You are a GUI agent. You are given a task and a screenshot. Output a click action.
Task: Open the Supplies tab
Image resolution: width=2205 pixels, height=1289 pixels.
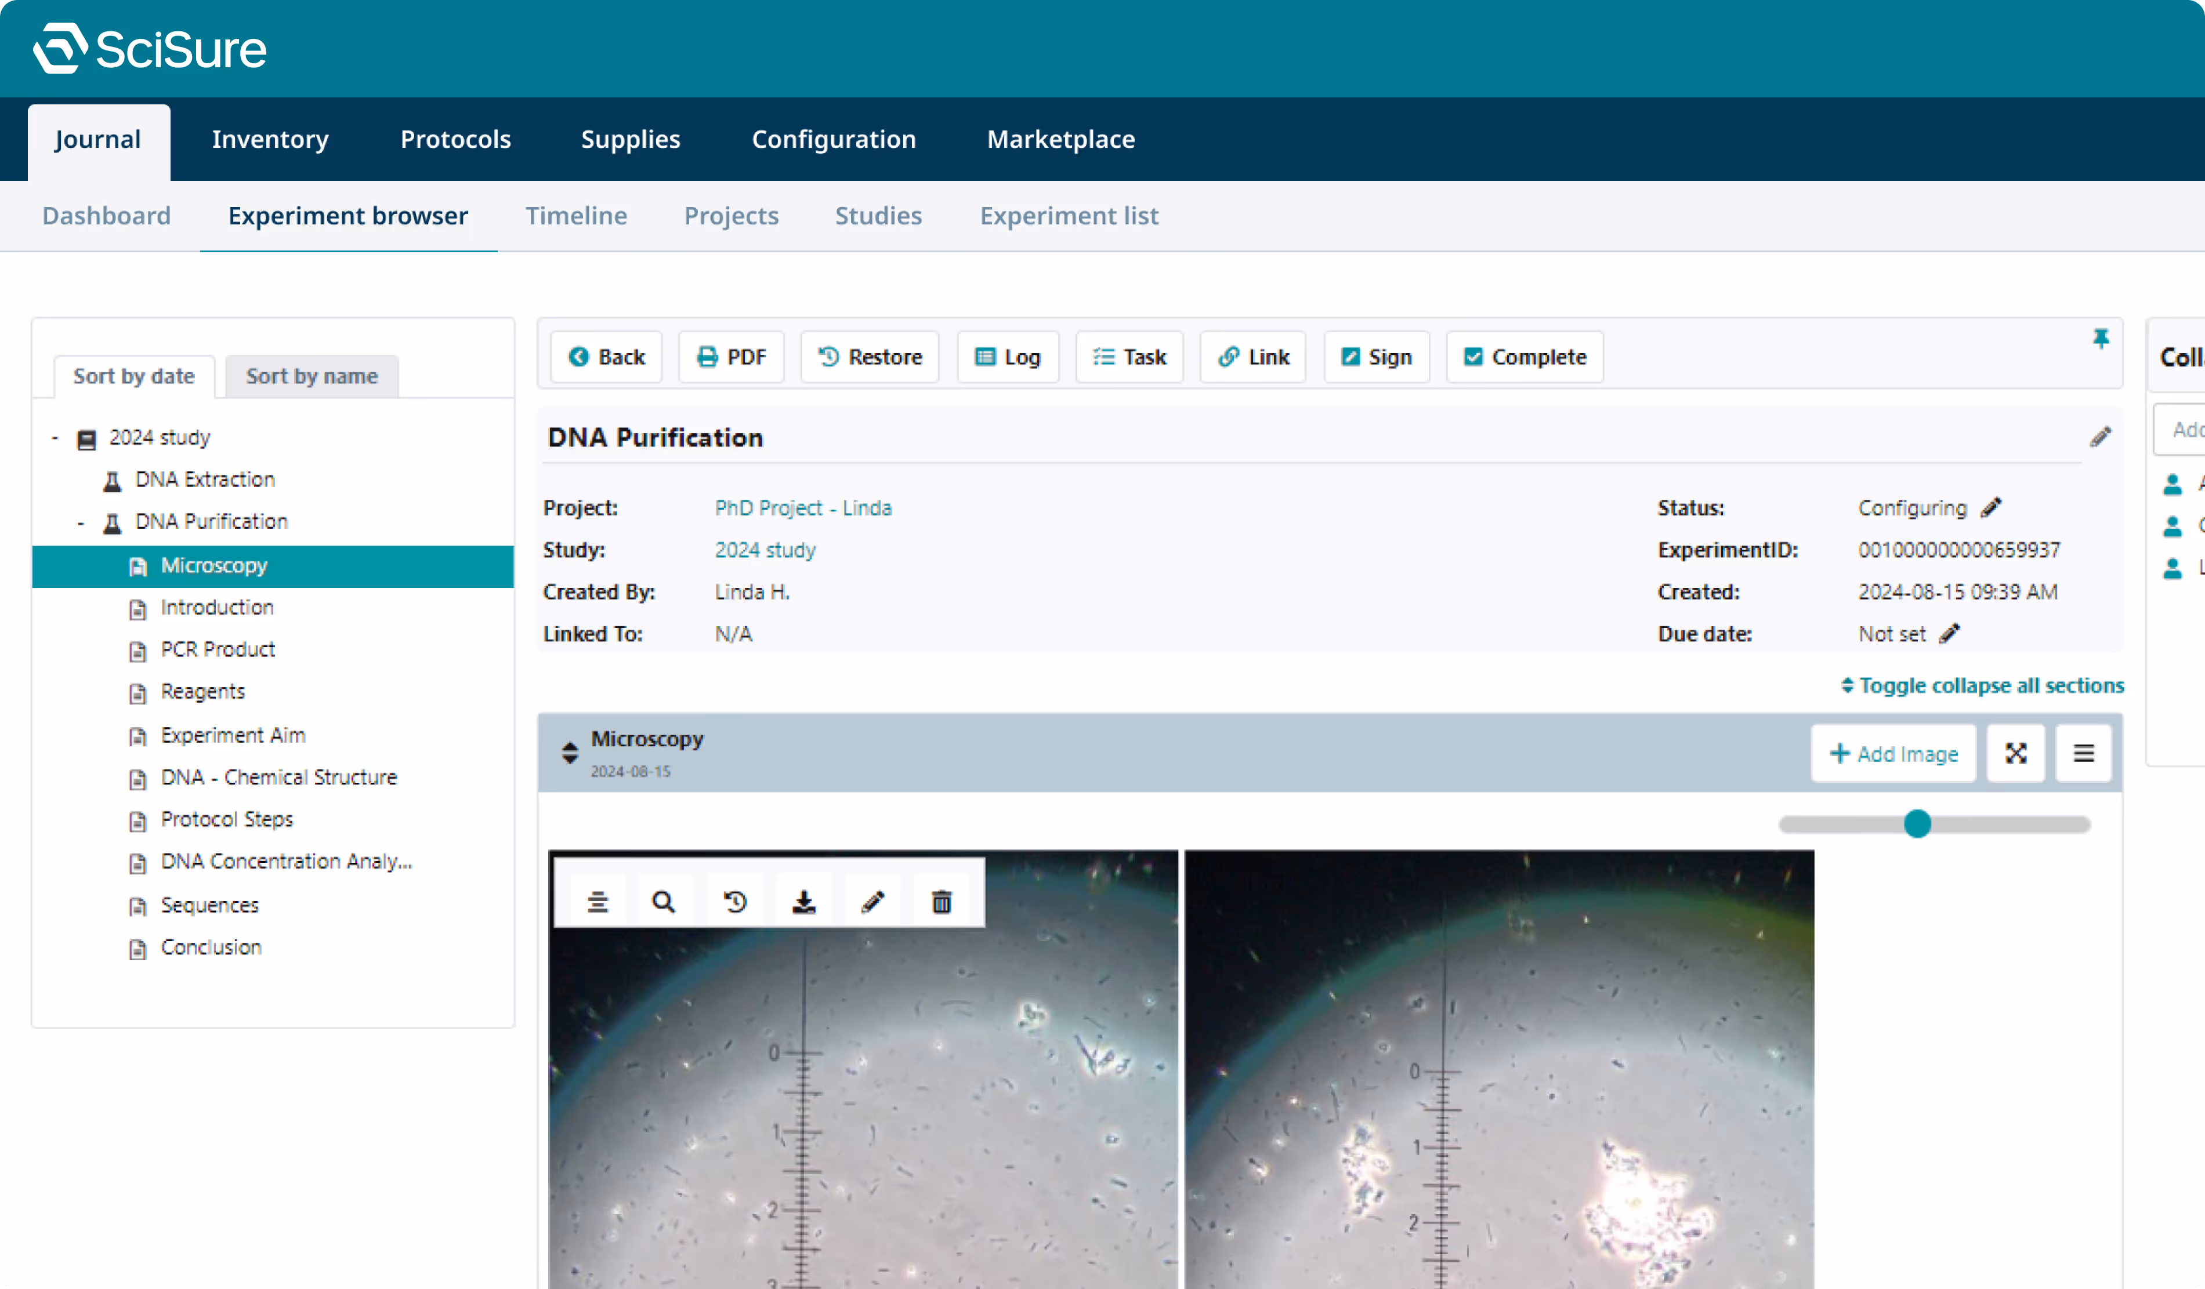point(630,139)
